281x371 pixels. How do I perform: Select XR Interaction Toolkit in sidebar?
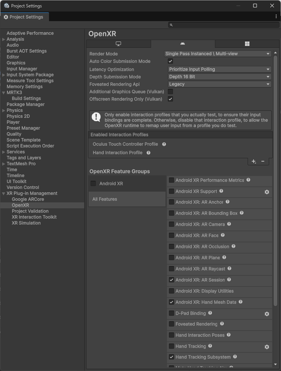pyautogui.click(x=34, y=217)
